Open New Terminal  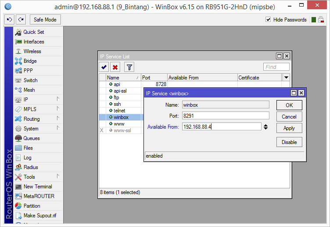39,187
